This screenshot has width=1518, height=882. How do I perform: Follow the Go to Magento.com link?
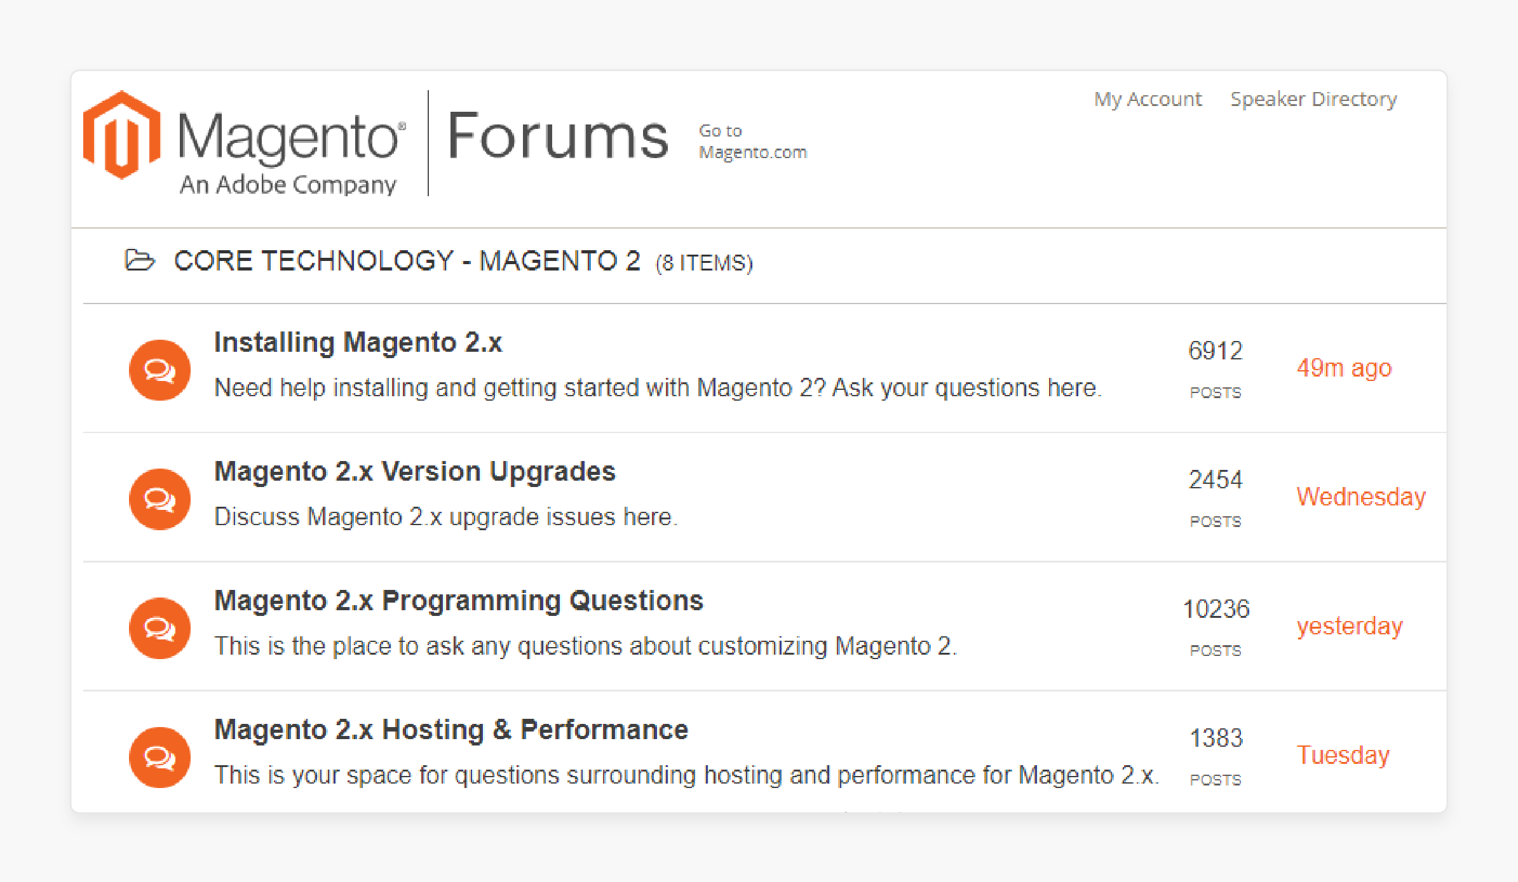[x=752, y=142]
